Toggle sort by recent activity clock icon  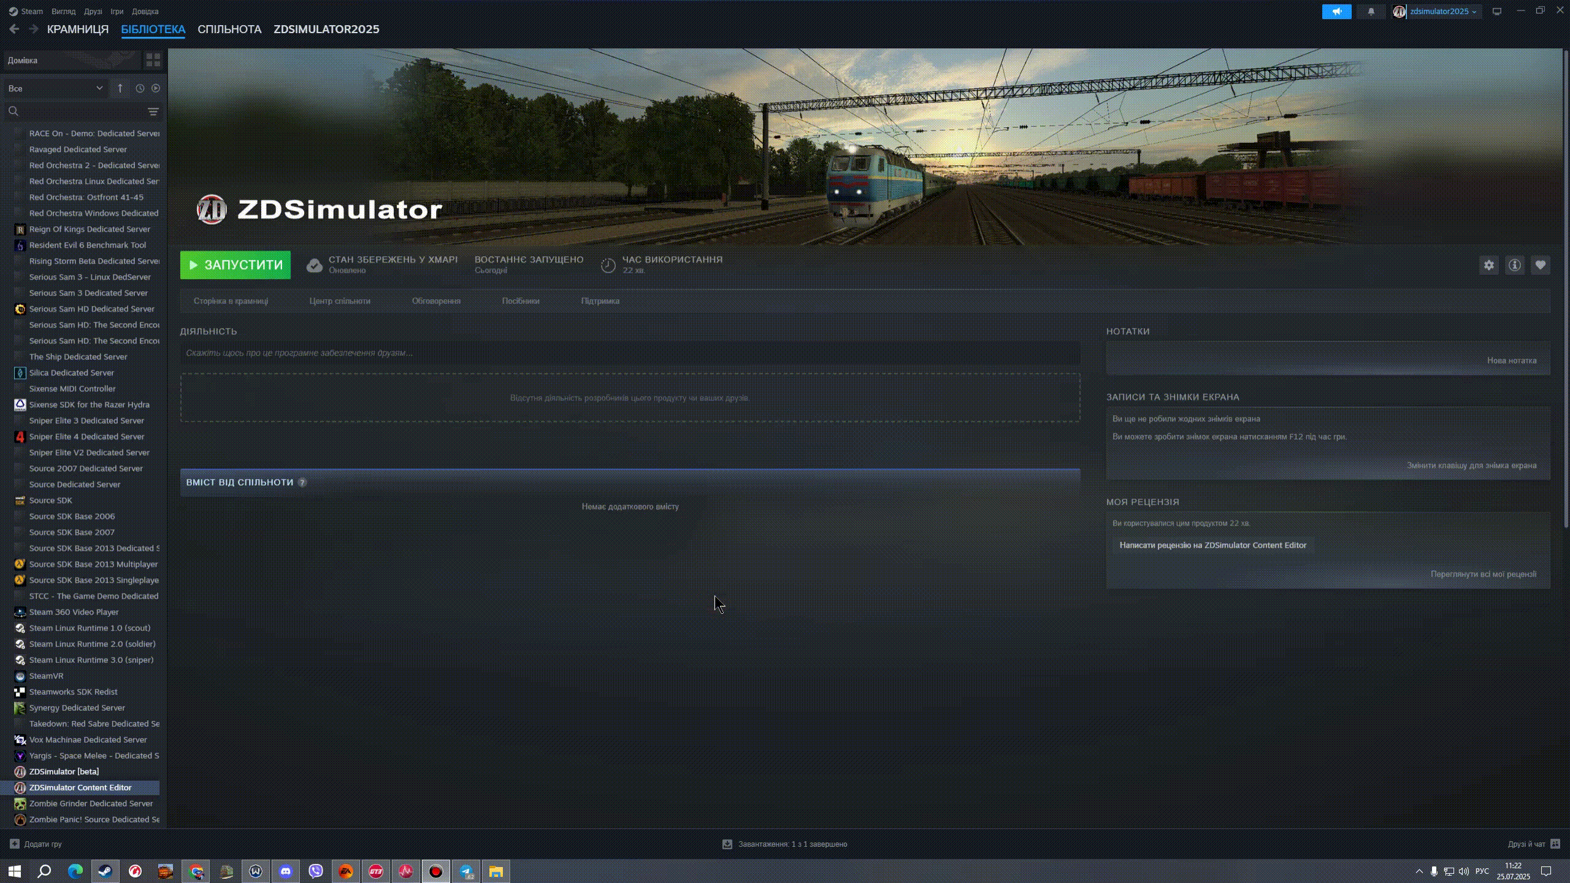[140, 88]
